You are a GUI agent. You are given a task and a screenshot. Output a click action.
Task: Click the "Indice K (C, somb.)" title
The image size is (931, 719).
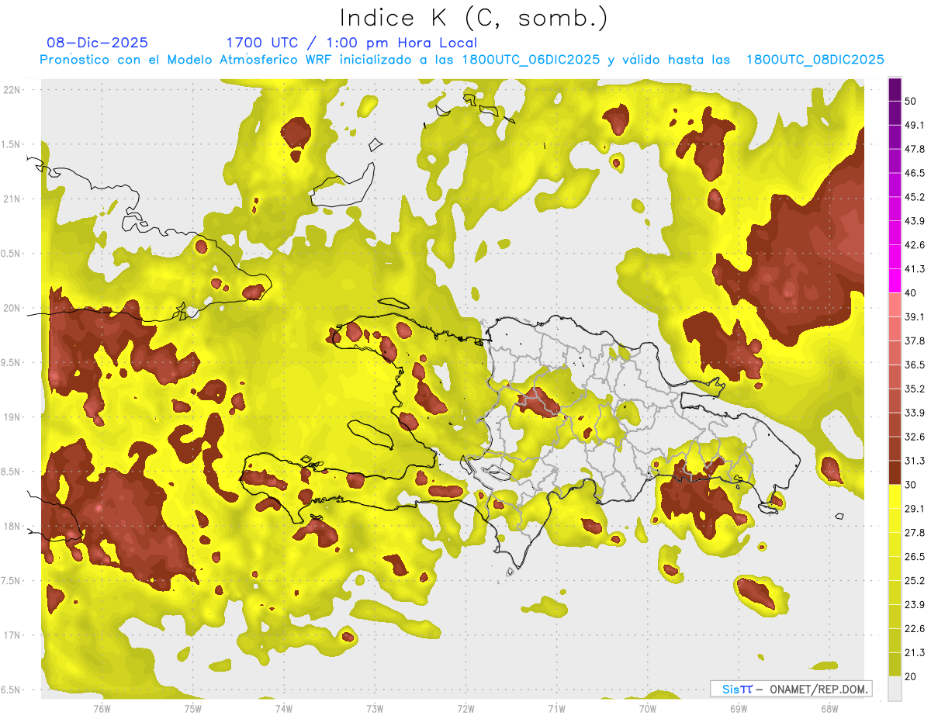pos(474,19)
